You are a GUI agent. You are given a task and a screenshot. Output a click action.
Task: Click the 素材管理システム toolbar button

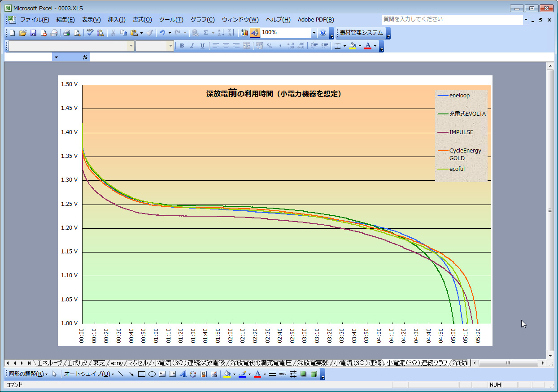point(361,33)
